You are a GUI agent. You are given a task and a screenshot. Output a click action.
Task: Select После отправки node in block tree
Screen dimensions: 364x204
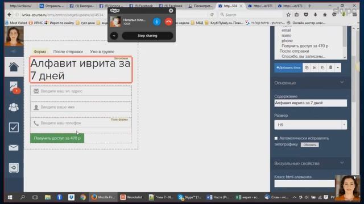(x=294, y=51)
